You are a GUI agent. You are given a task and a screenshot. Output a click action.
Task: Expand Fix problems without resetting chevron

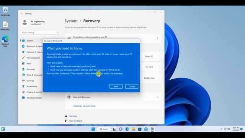[x=157, y=38]
